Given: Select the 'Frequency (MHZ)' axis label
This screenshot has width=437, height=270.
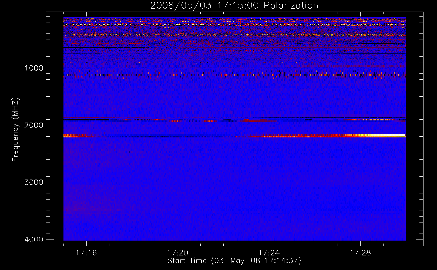Looking at the screenshot, I should [x=16, y=130].
